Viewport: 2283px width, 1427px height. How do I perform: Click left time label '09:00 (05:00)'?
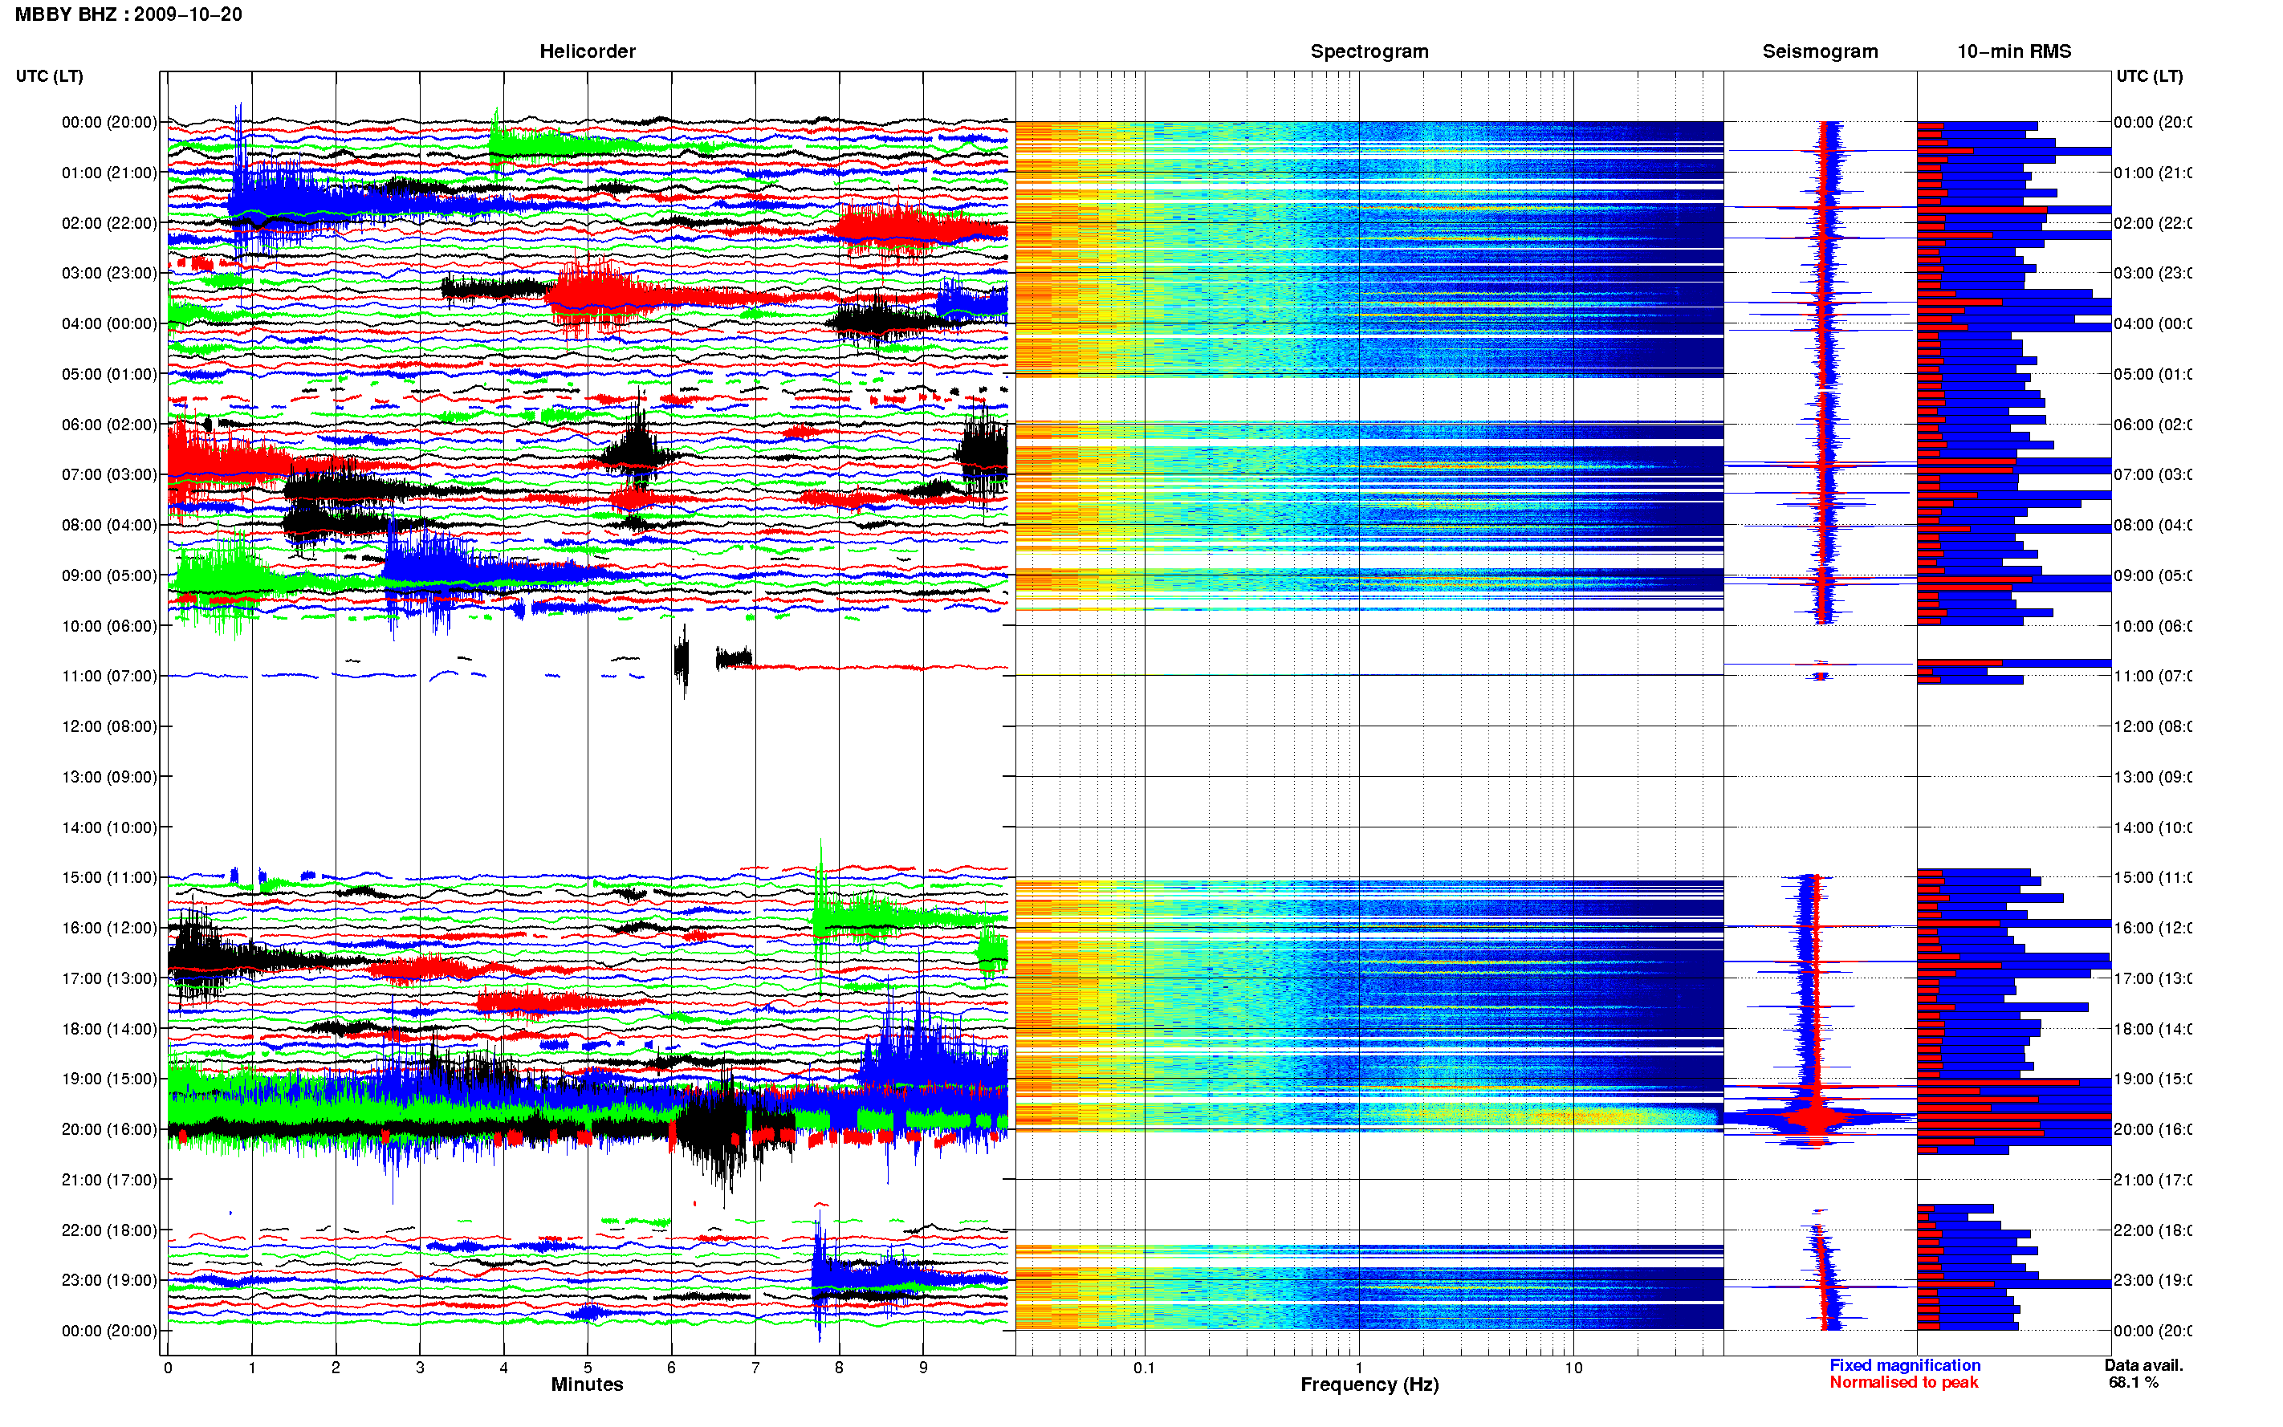[x=109, y=575]
